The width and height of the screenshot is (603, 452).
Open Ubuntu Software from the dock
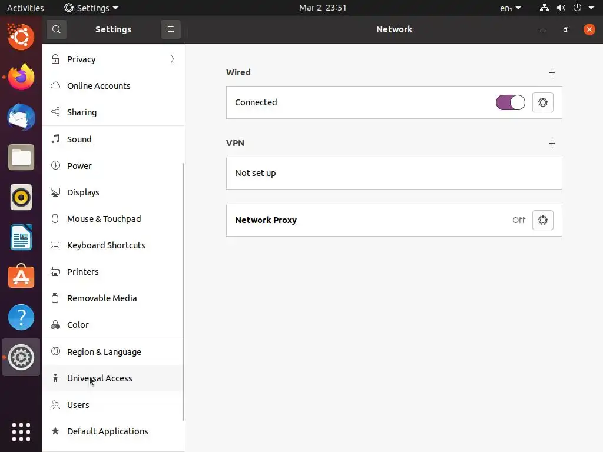pyautogui.click(x=21, y=277)
